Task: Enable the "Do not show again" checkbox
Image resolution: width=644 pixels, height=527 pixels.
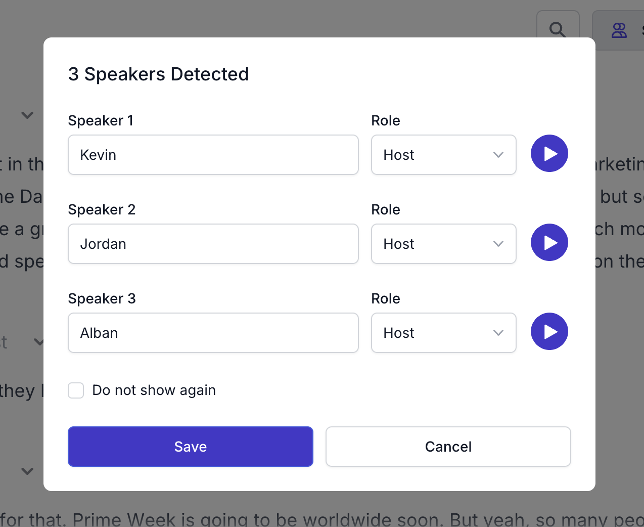Action: tap(76, 390)
